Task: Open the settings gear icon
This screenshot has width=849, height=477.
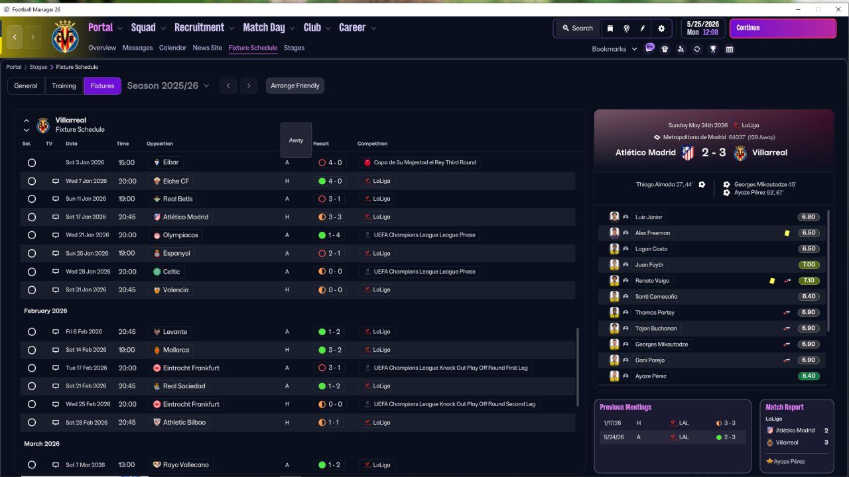Action: (x=661, y=28)
